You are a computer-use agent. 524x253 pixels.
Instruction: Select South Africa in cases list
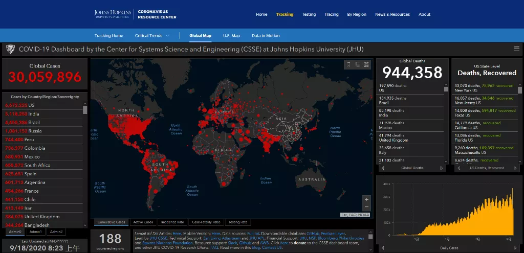click(x=43, y=165)
